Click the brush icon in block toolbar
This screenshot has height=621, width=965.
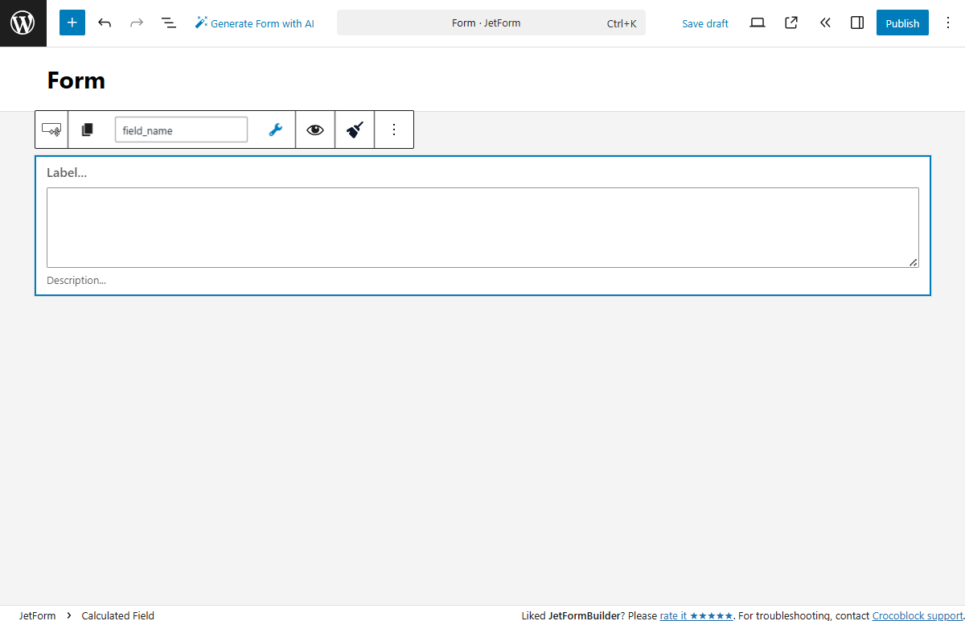click(x=355, y=130)
